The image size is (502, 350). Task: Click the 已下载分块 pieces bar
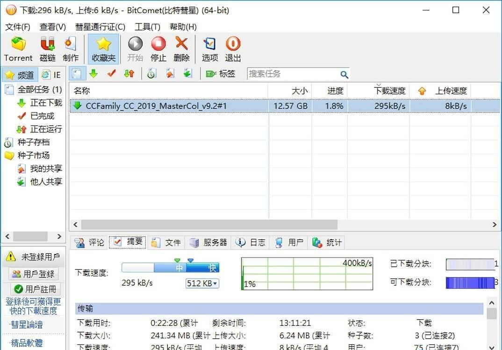tap(470, 264)
